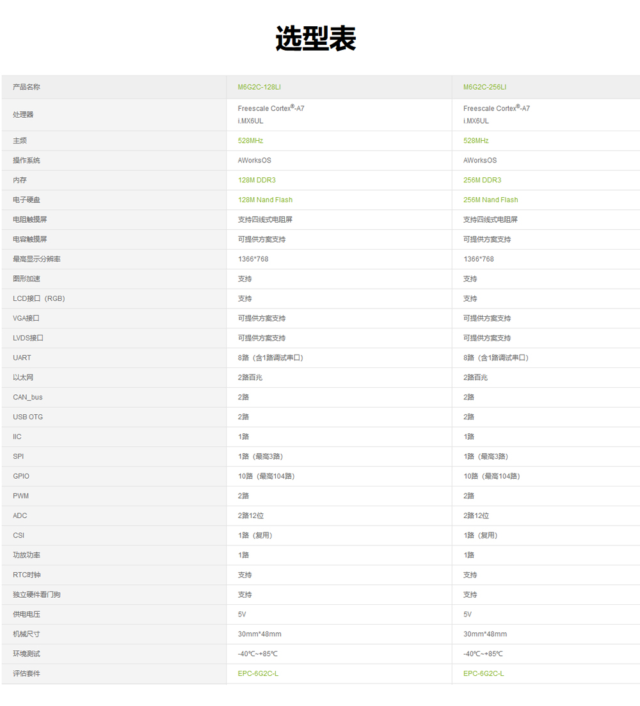
Task: Click the VGA接口 row label
Action: (x=26, y=318)
